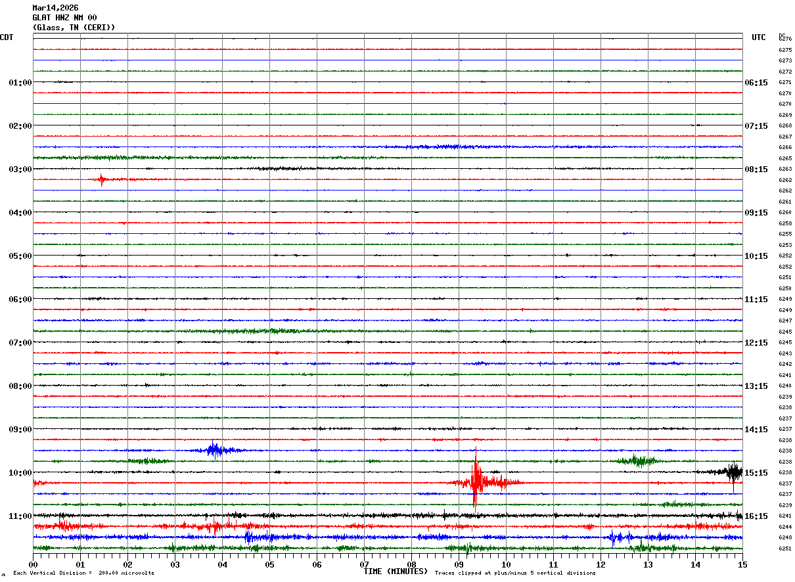Select the 11:00 CDT row label
This screenshot has height=582, width=795.
point(20,516)
